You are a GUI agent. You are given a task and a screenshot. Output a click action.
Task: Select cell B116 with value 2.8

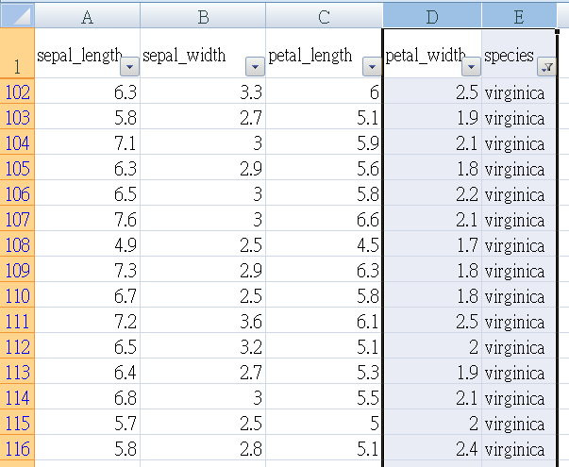[203, 447]
